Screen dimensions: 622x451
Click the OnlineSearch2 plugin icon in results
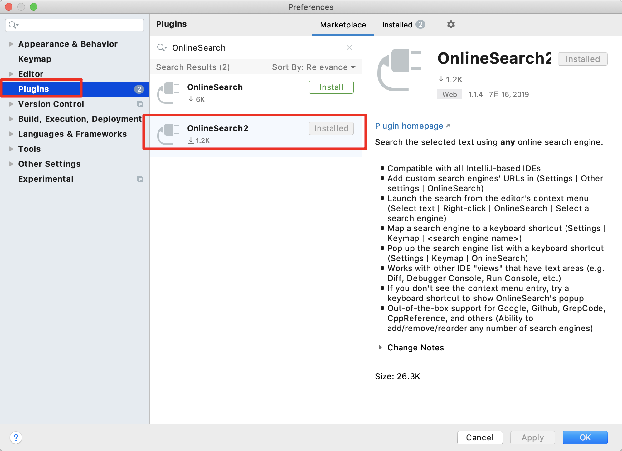[x=168, y=134]
